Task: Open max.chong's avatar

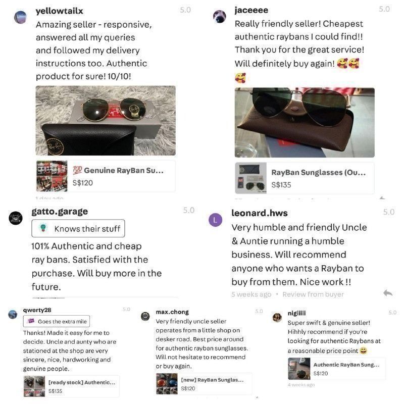Action: (145, 316)
